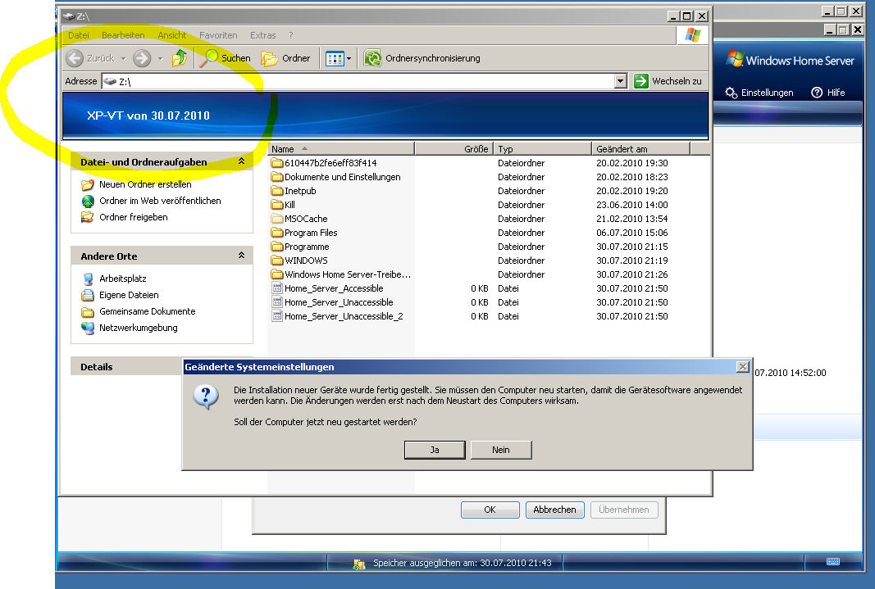Expand the address bar dropdown
This screenshot has height=589, width=875.
(x=621, y=81)
